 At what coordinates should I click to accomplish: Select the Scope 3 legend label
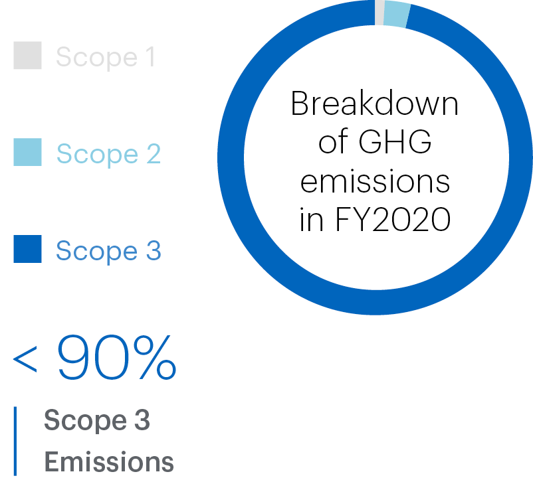108,251
